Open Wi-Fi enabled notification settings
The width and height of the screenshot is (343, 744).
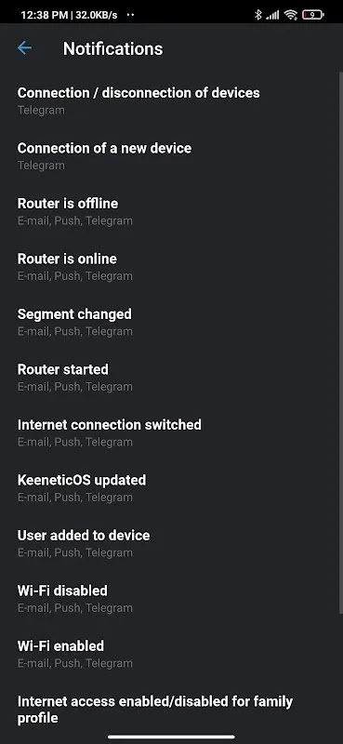coord(171,654)
